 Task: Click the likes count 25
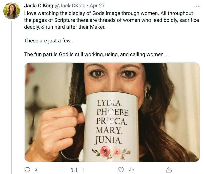tap(131, 169)
